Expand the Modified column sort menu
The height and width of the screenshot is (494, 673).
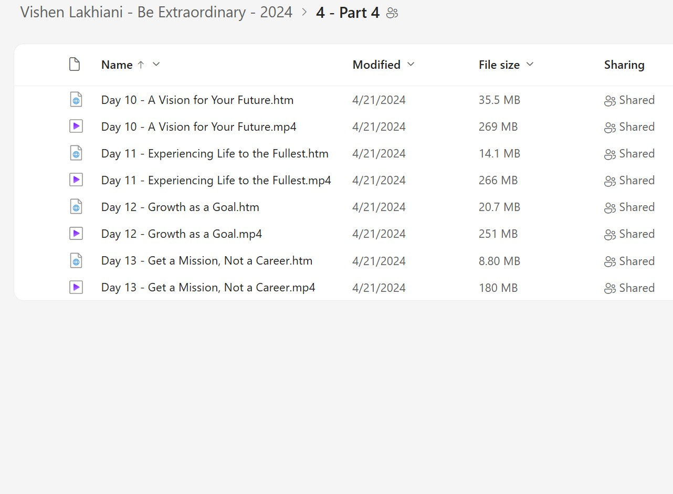[x=411, y=64]
